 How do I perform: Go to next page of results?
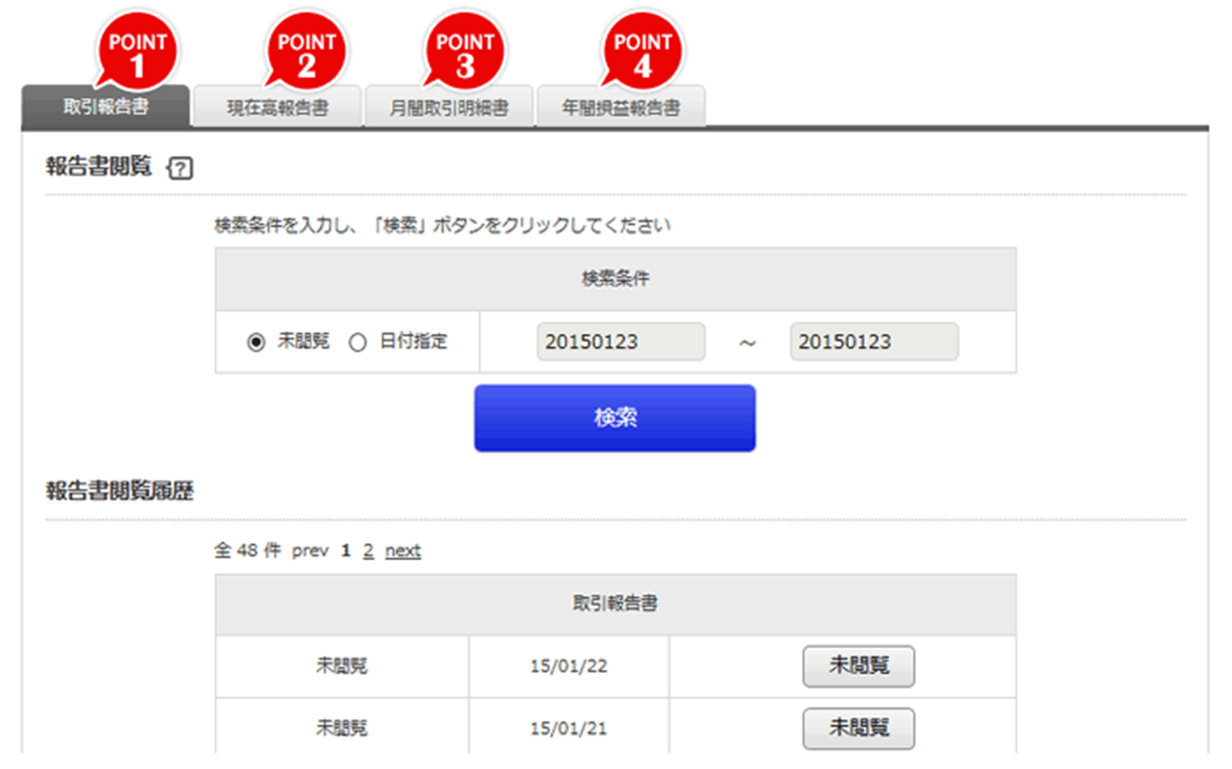tap(403, 551)
